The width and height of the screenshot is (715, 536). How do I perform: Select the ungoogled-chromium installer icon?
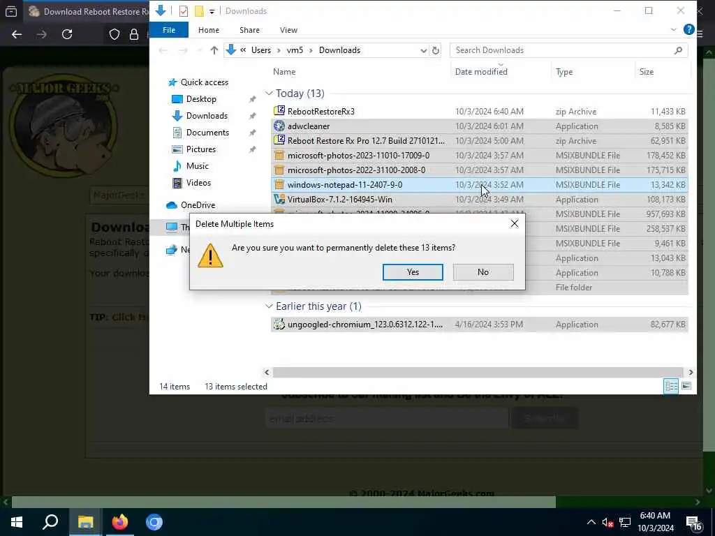279,324
